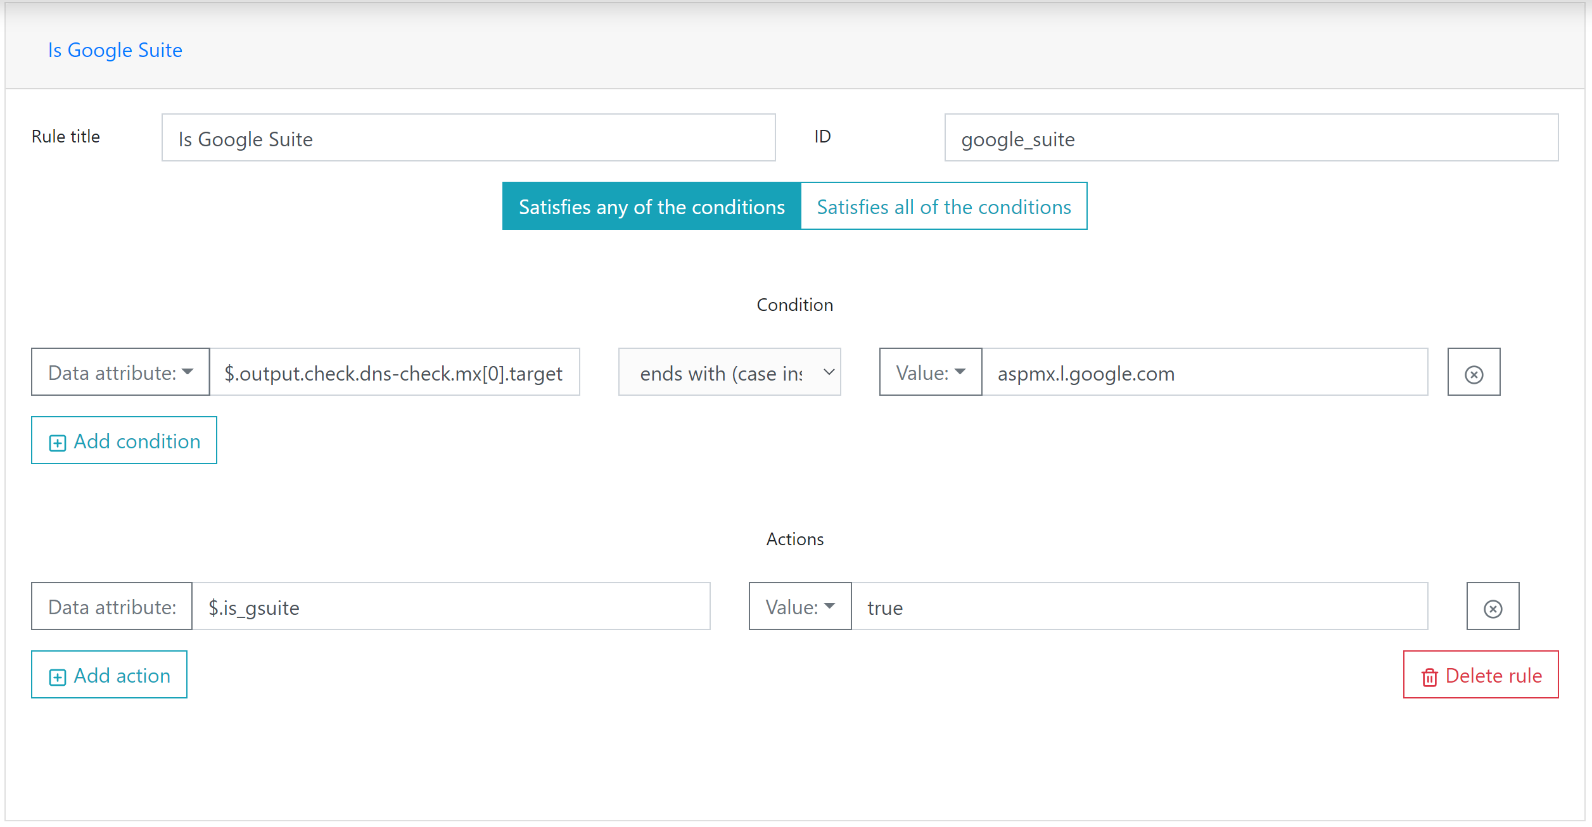Edit the aspmx.l.google.com value field

click(x=1205, y=372)
